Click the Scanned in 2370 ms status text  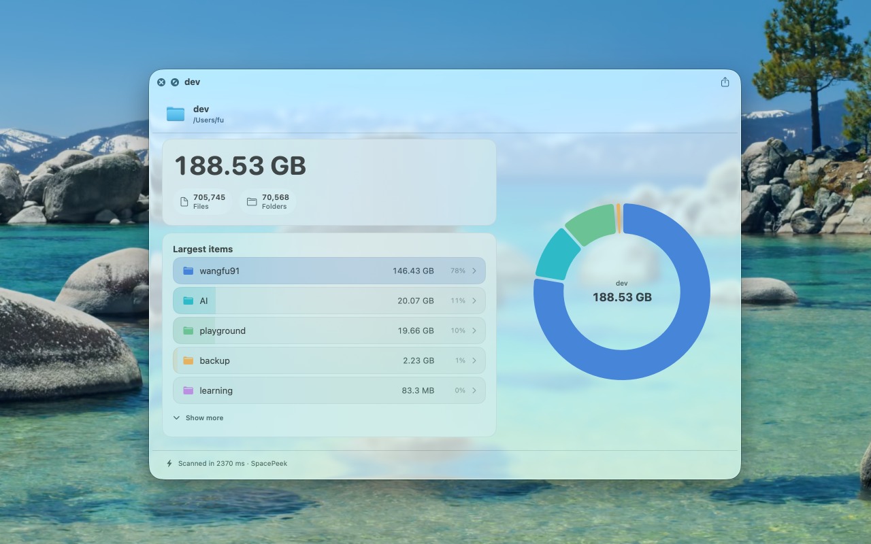(x=211, y=463)
